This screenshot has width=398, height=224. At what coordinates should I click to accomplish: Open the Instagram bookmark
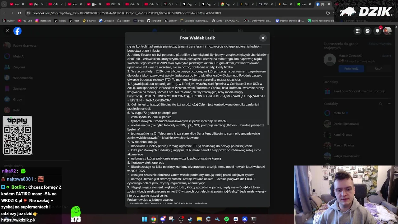coord(43,21)
